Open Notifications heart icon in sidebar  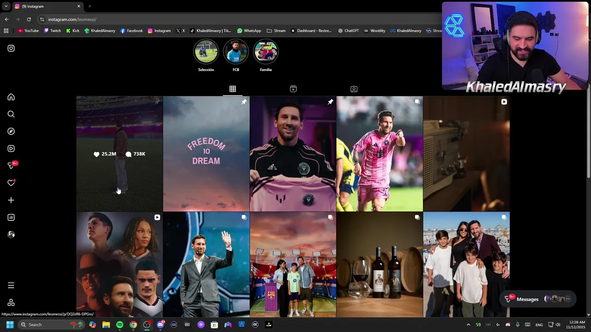(11, 183)
